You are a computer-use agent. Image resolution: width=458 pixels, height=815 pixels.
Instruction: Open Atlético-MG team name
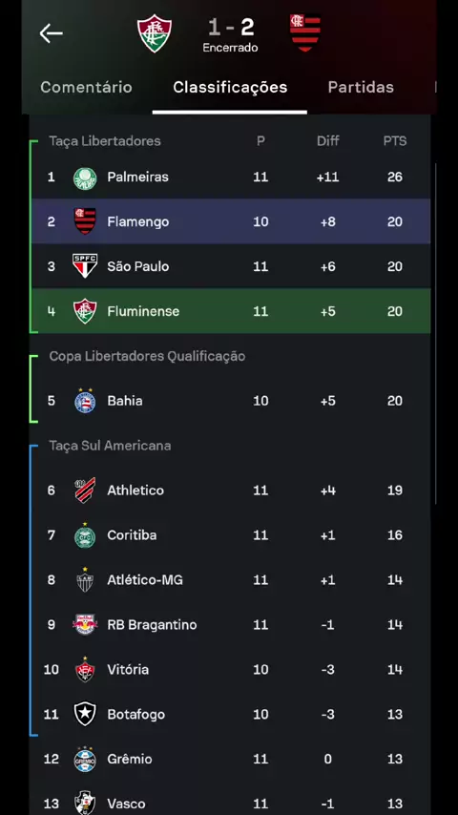coord(145,579)
